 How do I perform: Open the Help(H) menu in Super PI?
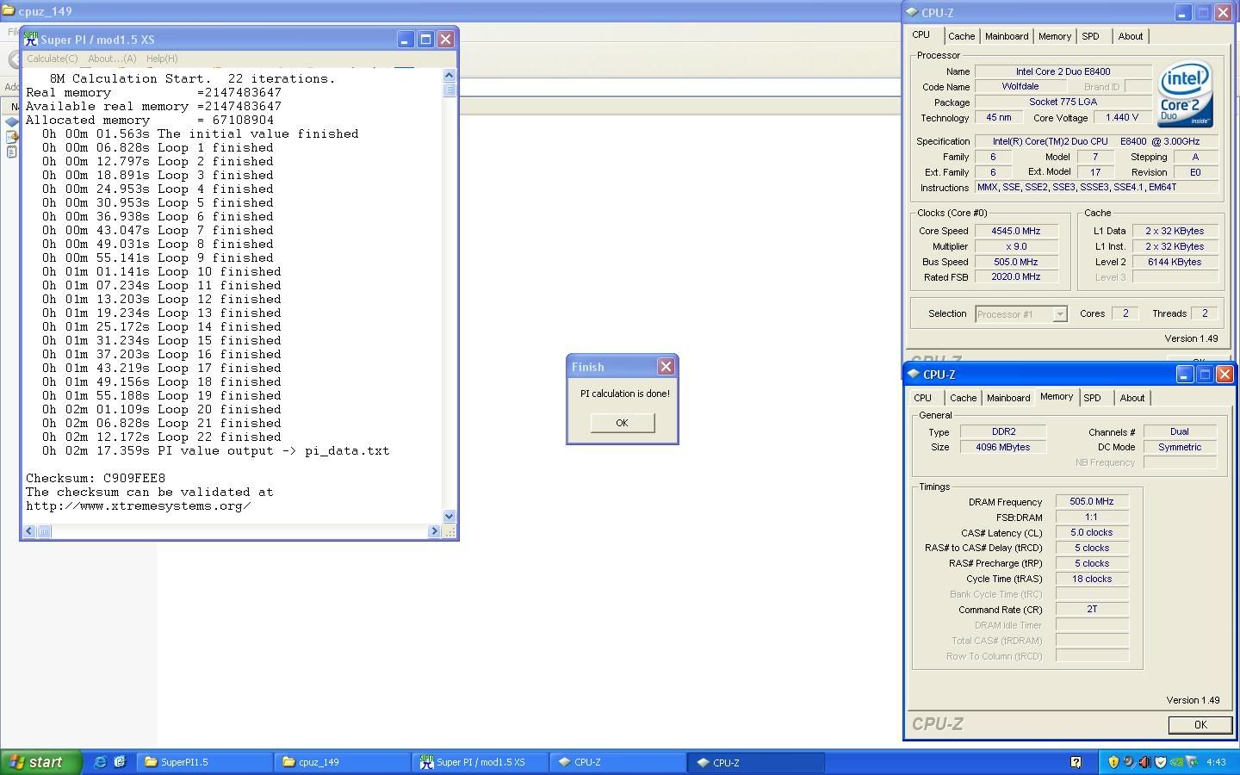[162, 59]
